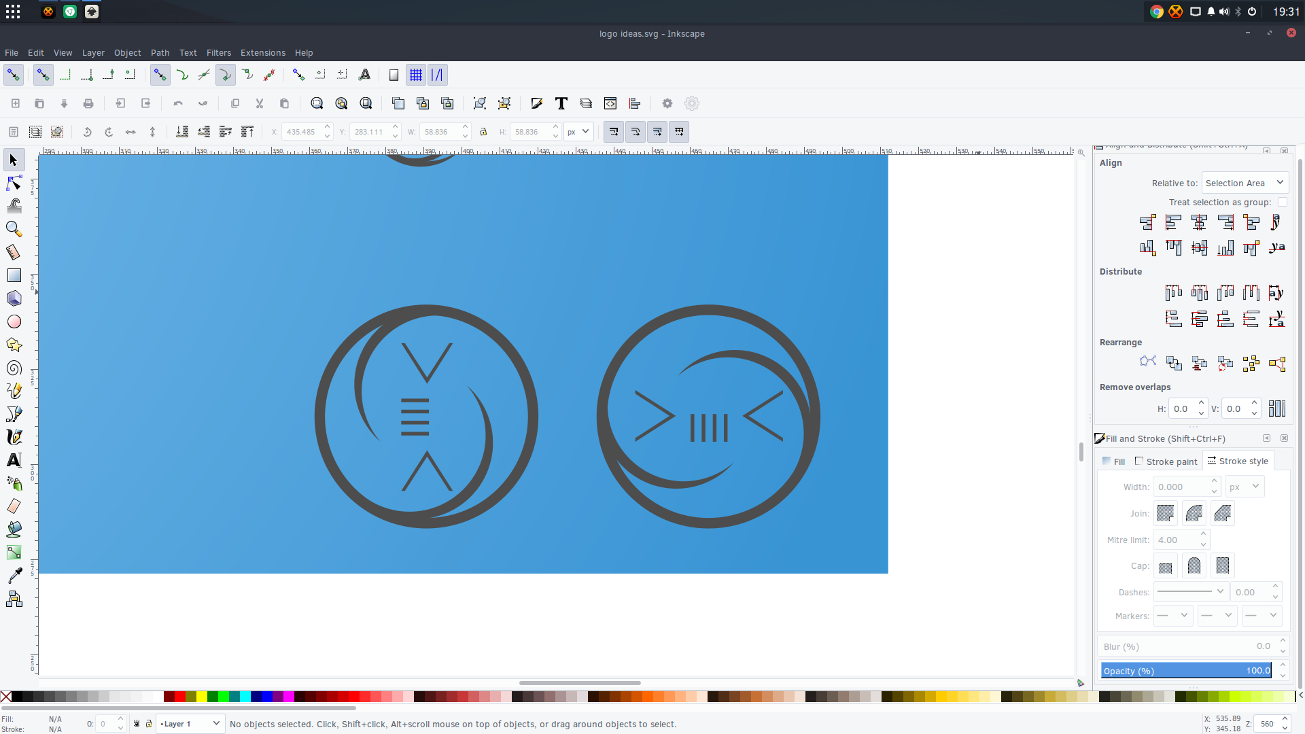This screenshot has width=1305, height=734.
Task: Open stroke width unit dropdown
Action: click(1245, 487)
